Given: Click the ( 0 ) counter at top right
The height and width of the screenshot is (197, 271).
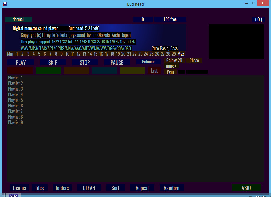Looking at the screenshot, I should tap(258, 19).
